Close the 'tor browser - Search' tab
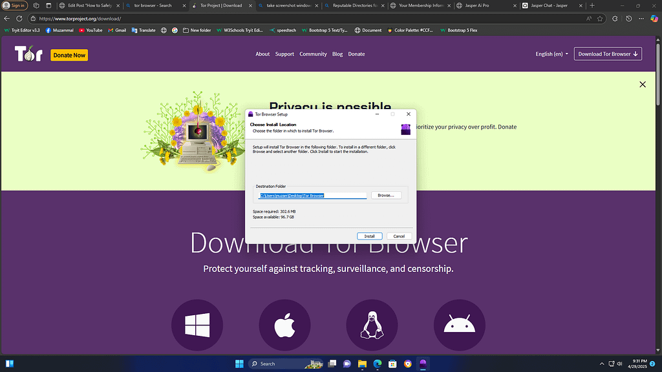The image size is (662, 372). point(184,5)
